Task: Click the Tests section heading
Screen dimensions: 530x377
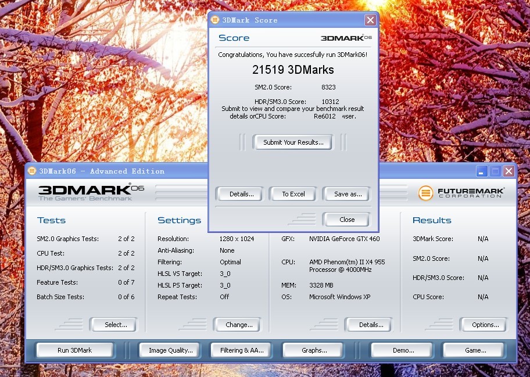Action: coord(51,220)
